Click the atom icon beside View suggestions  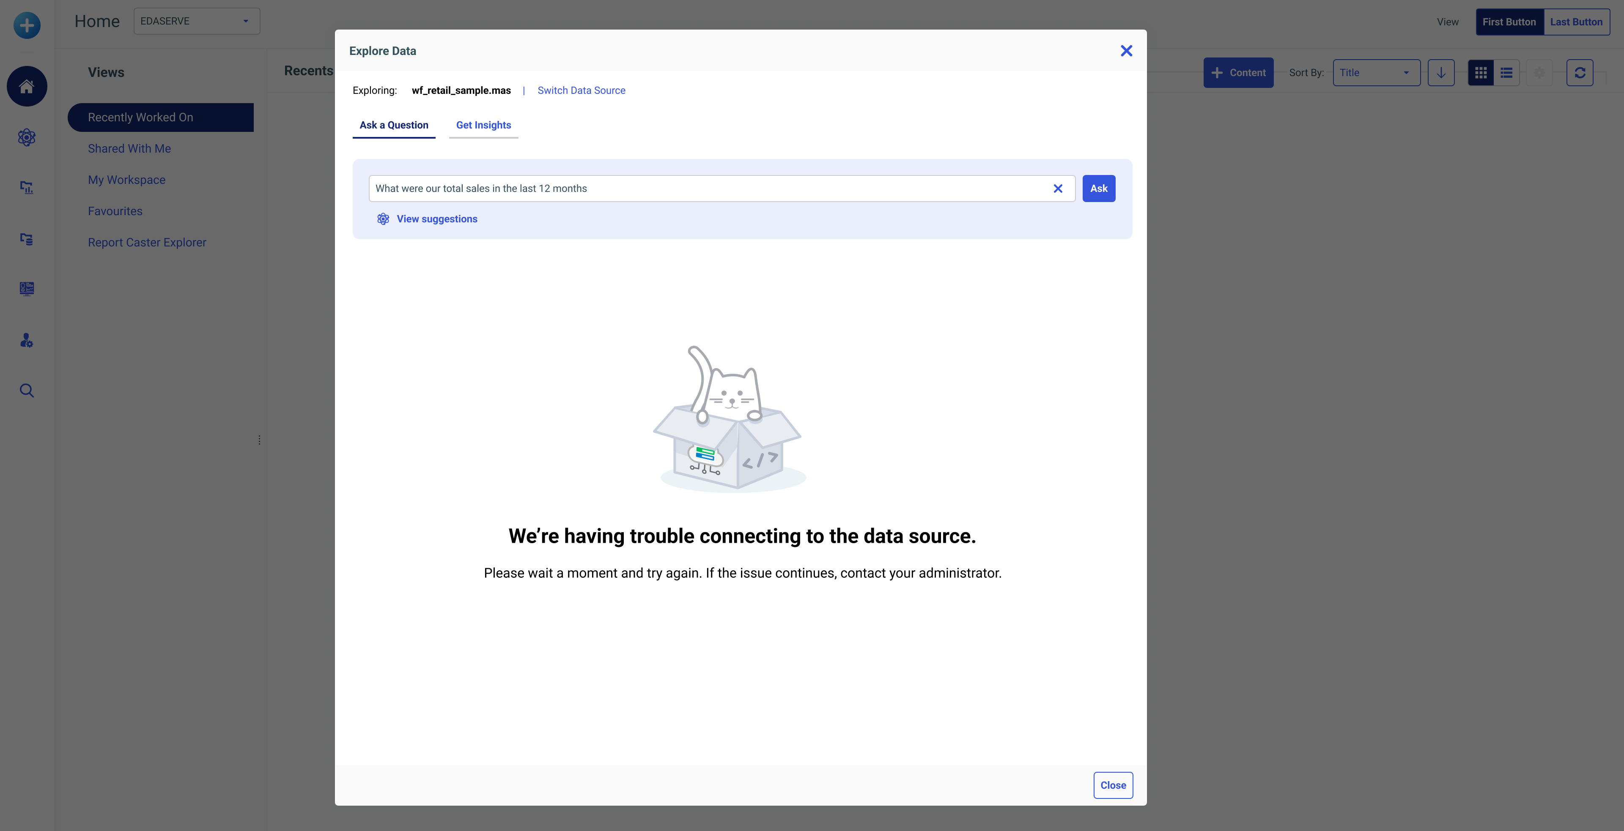[383, 219]
